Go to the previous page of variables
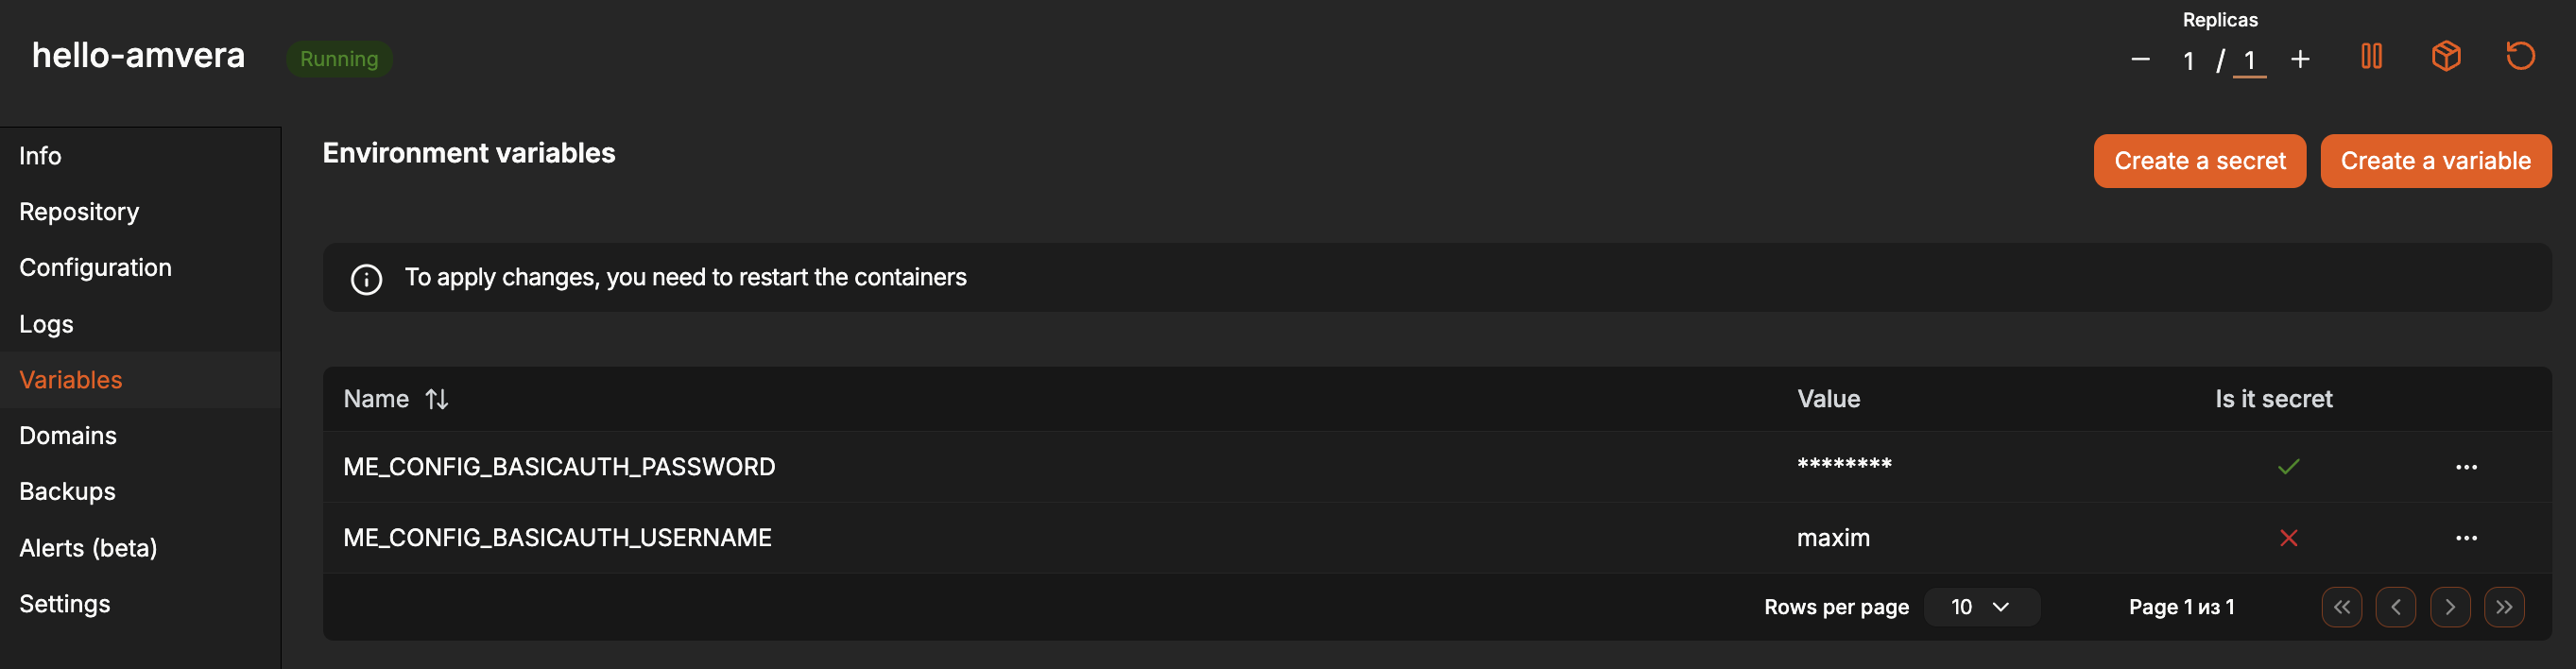 pyautogui.click(x=2395, y=607)
